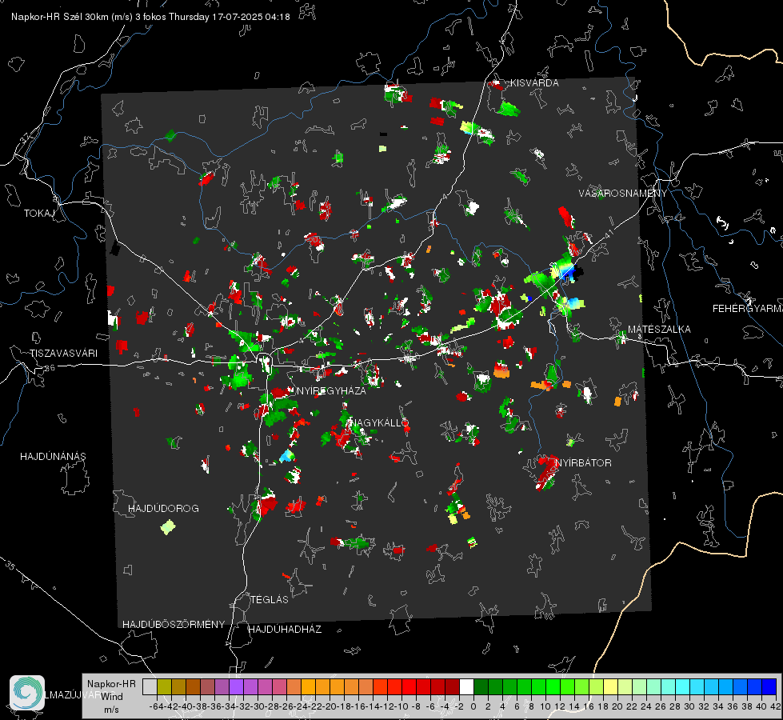Click the pale yellow echo below HAJDÚDOROG
The height and width of the screenshot is (720, 783).
coord(168,526)
